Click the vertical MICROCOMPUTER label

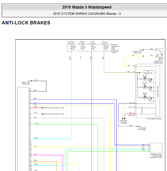click(158, 91)
